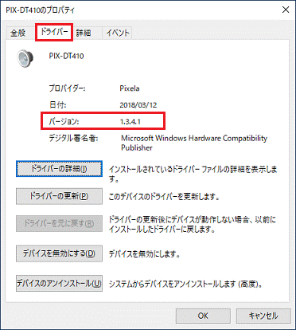Click ドライバーの更新(P) button
The image size is (296, 330).
[x=59, y=196]
